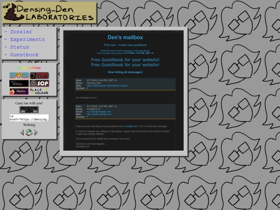
Task: Go to previous webring site arrow
Action: tap(22, 133)
